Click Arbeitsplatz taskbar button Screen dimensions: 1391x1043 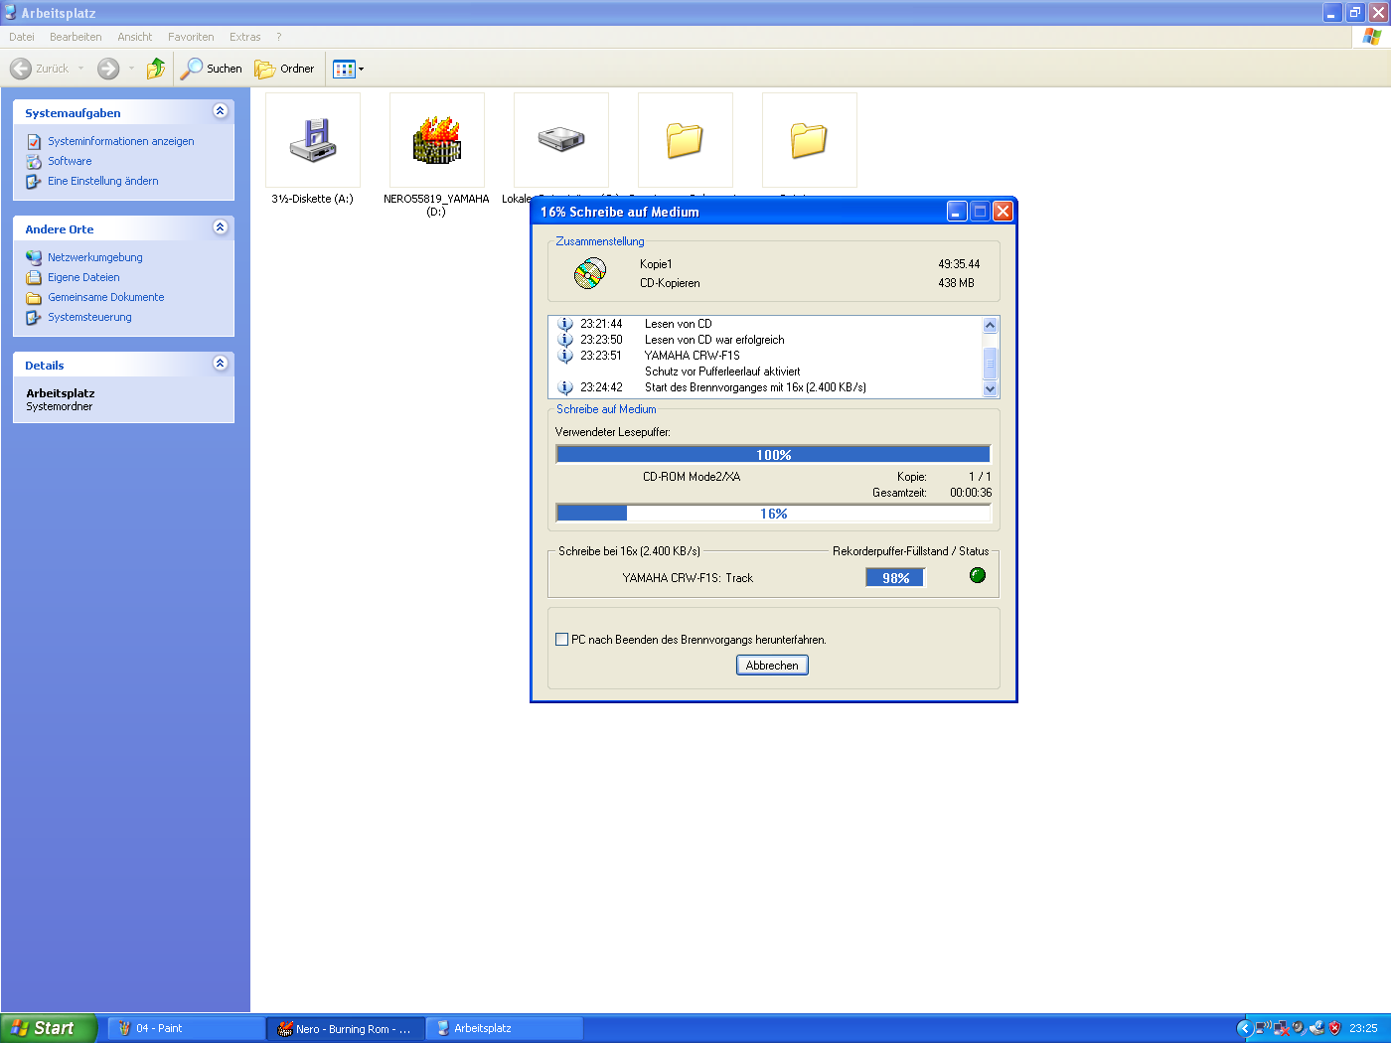[x=505, y=1028]
